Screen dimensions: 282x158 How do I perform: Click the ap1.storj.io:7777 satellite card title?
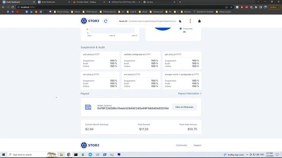point(173,54)
